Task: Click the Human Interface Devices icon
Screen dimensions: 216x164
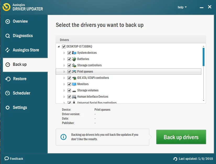Action: click(x=74, y=97)
